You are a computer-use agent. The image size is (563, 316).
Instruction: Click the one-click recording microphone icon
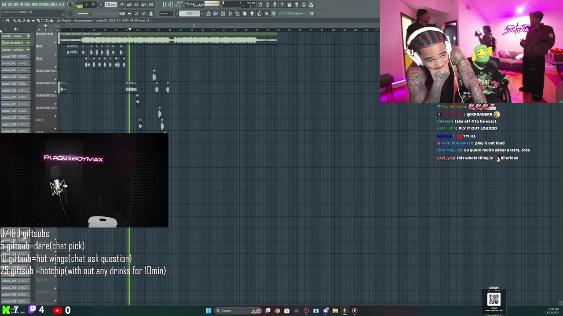pos(275,4)
